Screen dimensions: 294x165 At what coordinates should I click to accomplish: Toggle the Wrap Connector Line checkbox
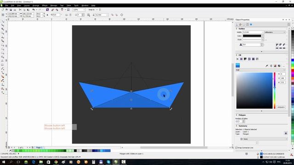pos(237,148)
